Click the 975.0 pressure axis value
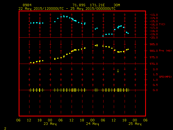Image resolution: width=173 pixels, height=130 pixels. click(x=154, y=57)
